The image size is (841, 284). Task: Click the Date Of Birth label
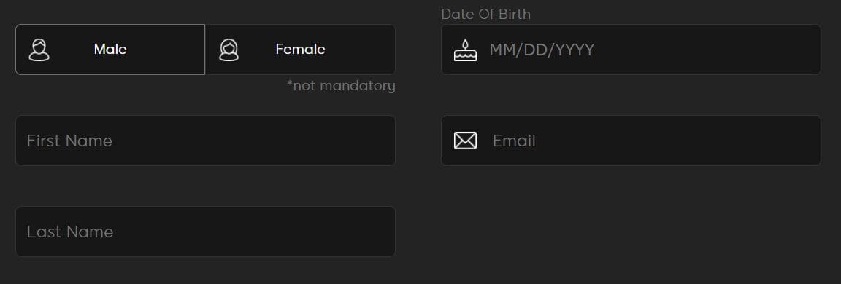pyautogui.click(x=486, y=15)
